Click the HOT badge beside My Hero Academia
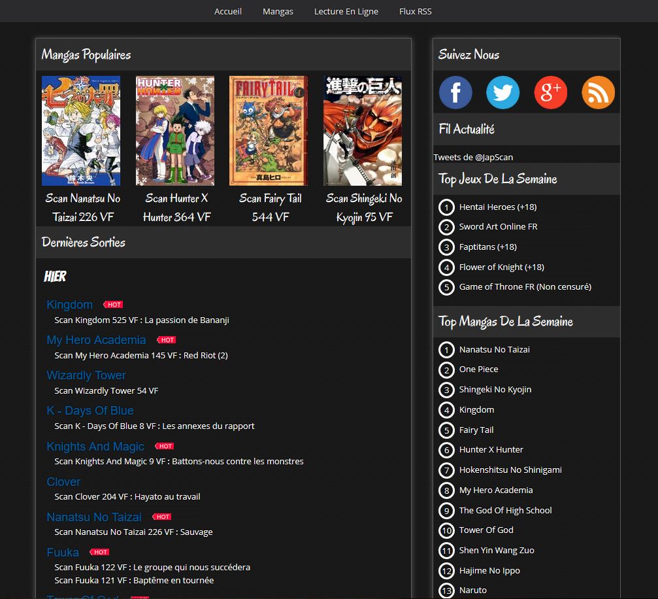Image resolution: width=658 pixels, height=599 pixels. pyautogui.click(x=167, y=340)
